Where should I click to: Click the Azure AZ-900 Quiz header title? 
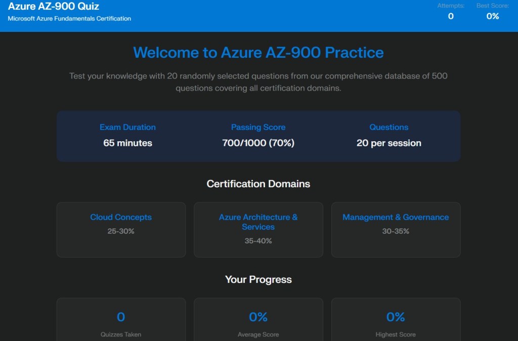click(54, 7)
